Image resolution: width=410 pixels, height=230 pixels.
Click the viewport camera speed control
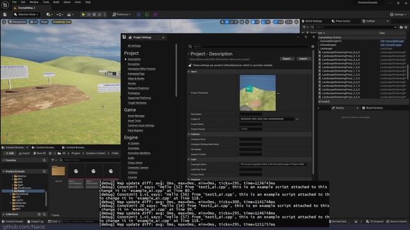click(x=289, y=22)
